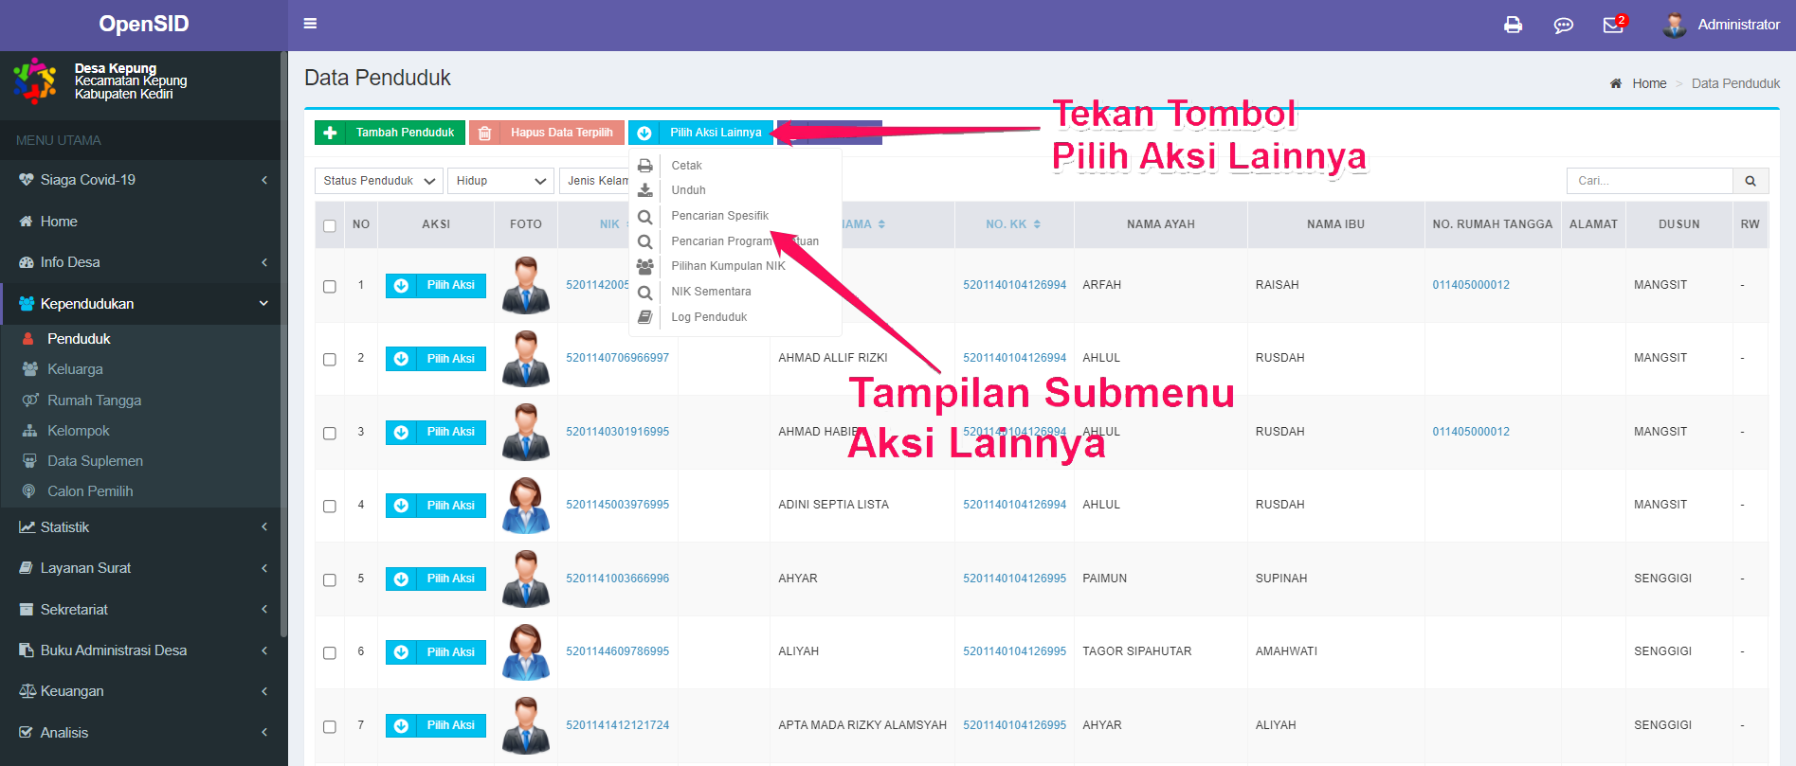The height and width of the screenshot is (766, 1796).
Task: Click the Siaga Covid-19 heartbeat icon
Action: click(x=27, y=180)
